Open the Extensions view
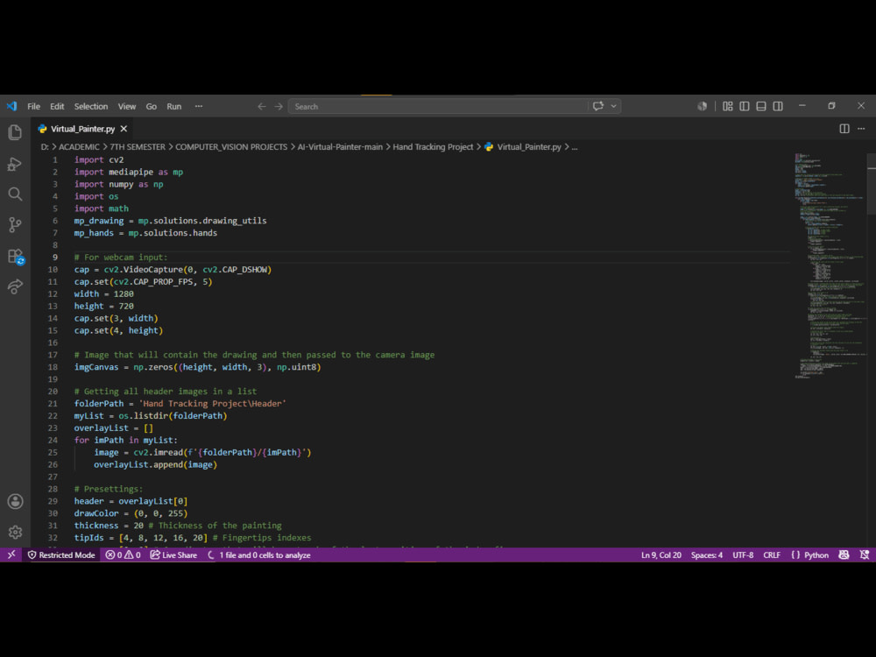The width and height of the screenshot is (876, 657). click(15, 257)
